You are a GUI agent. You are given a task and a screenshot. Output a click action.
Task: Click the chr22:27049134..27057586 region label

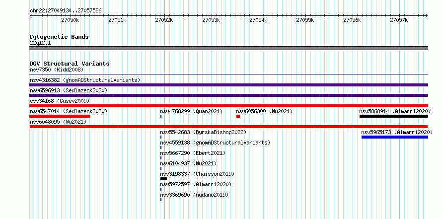click(66, 10)
